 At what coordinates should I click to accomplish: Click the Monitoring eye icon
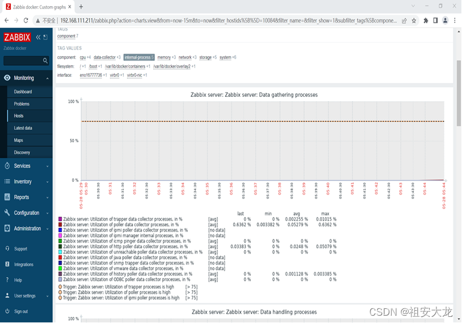click(7, 77)
